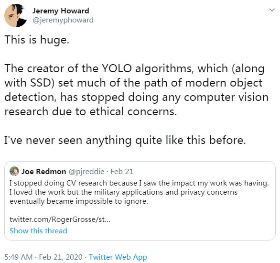The image size is (280, 263).
Task: Open the @jeremyphoward handle link
Action: (x=63, y=20)
